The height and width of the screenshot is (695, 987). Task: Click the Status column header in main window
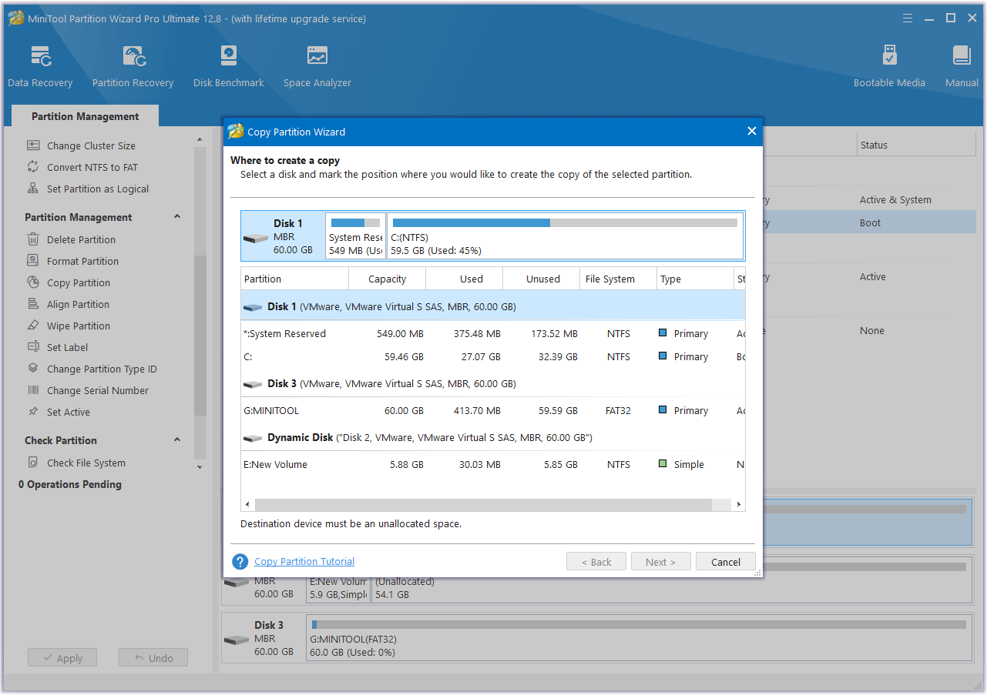pyautogui.click(x=917, y=145)
